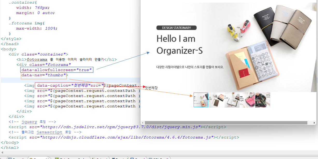Click the '<!-- jquery 로딩 -->' comment
This screenshot has height=159, width=318.
[32, 122]
